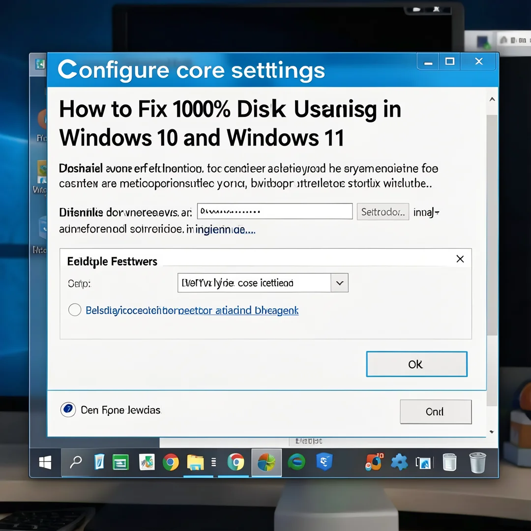The width and height of the screenshot is (531, 531).
Task: Open the blue document icon beside taskbar search
Action: (99, 462)
